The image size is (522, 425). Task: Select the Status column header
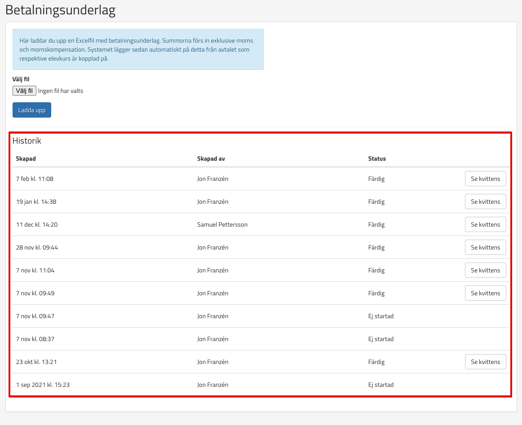377,158
